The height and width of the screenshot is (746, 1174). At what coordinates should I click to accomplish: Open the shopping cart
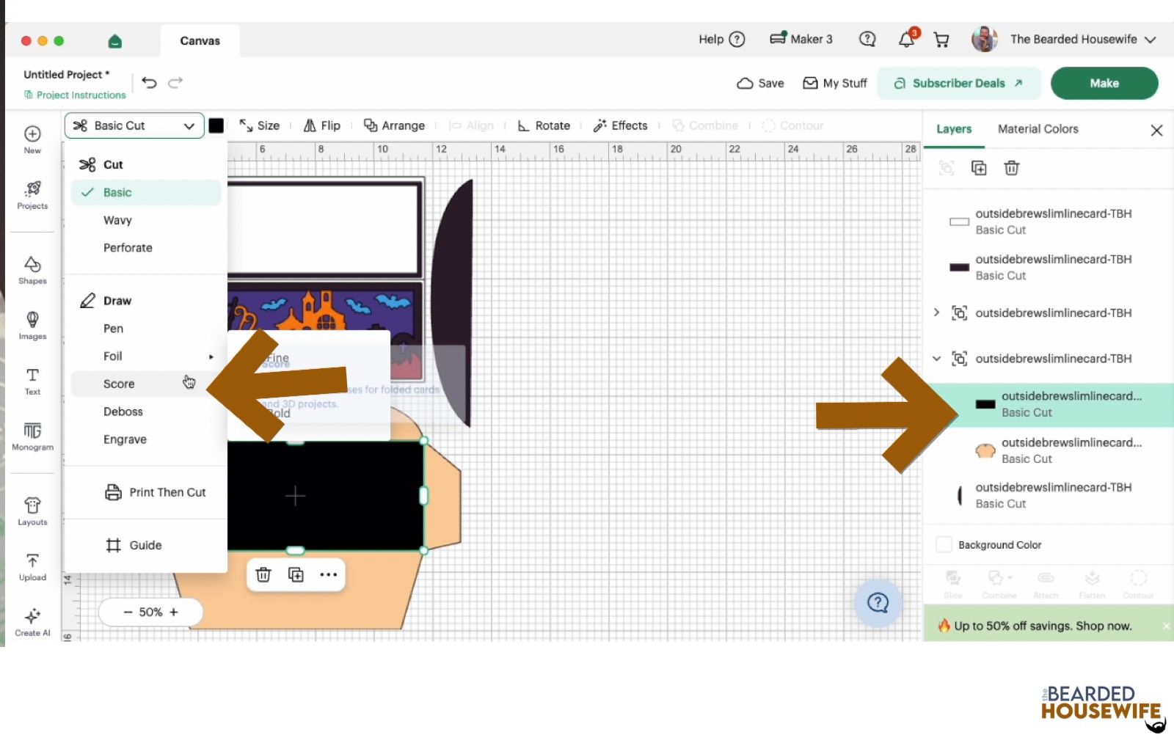[x=941, y=40]
